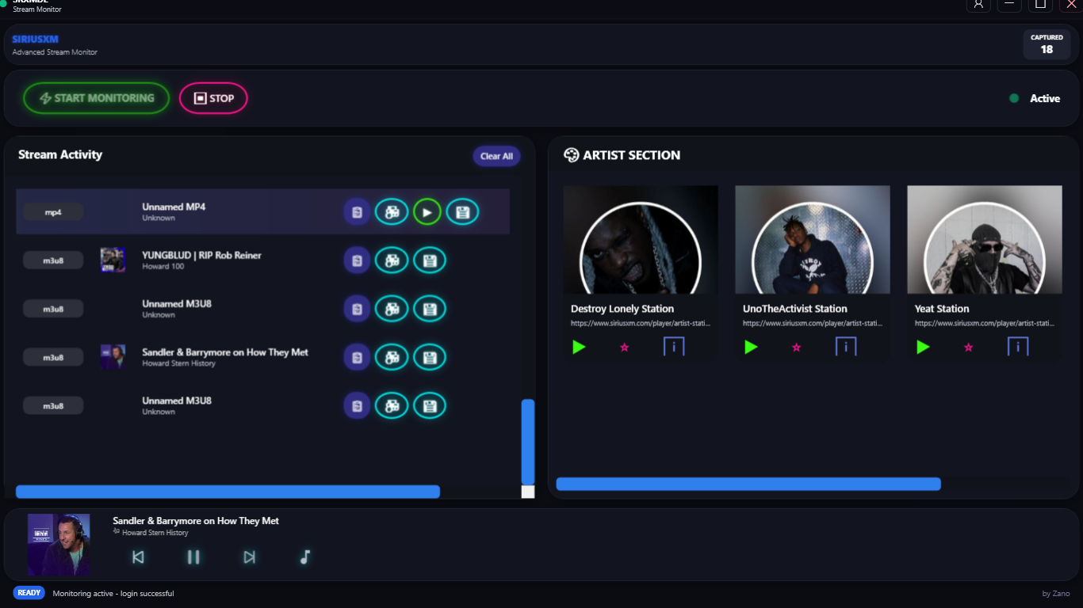
Task: Open info for Yeat Station
Action: coord(1018,347)
